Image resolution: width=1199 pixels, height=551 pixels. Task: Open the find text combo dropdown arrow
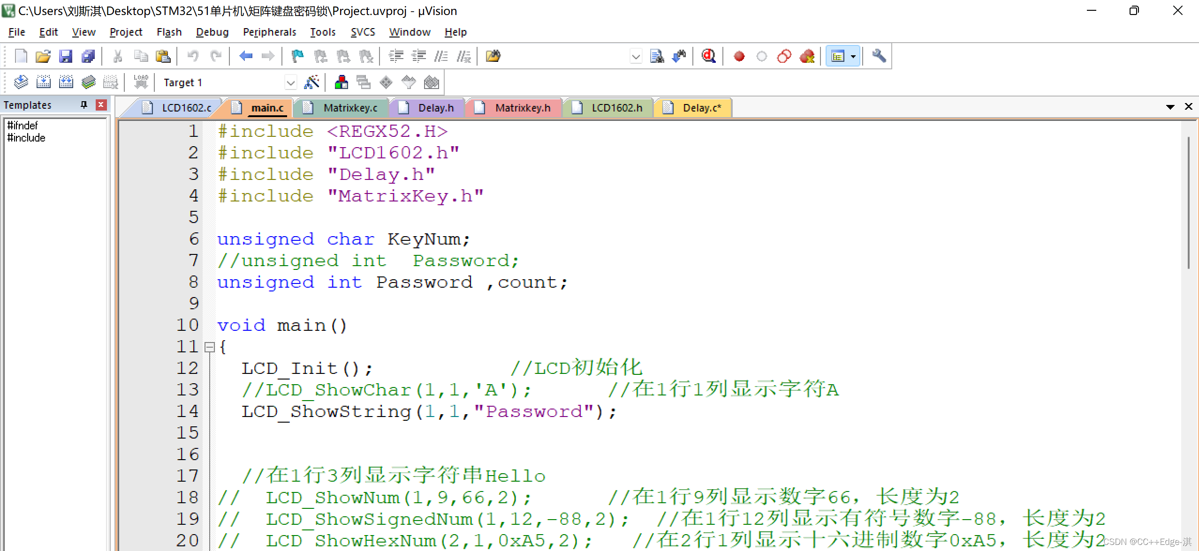tap(636, 57)
